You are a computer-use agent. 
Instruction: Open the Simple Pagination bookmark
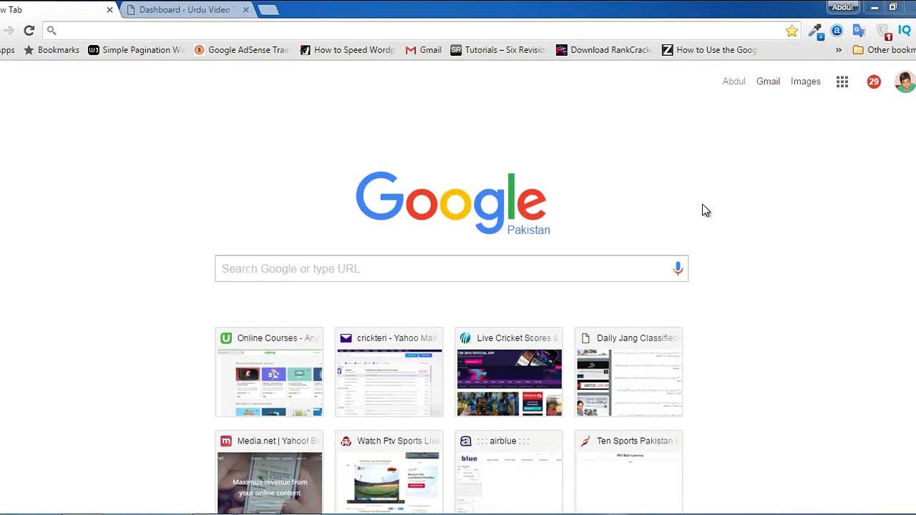pyautogui.click(x=137, y=50)
